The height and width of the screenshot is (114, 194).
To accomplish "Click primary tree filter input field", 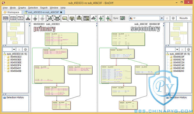I will click(x=8, y=49).
